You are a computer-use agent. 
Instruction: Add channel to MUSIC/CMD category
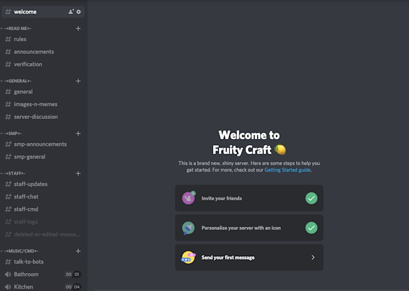78,251
